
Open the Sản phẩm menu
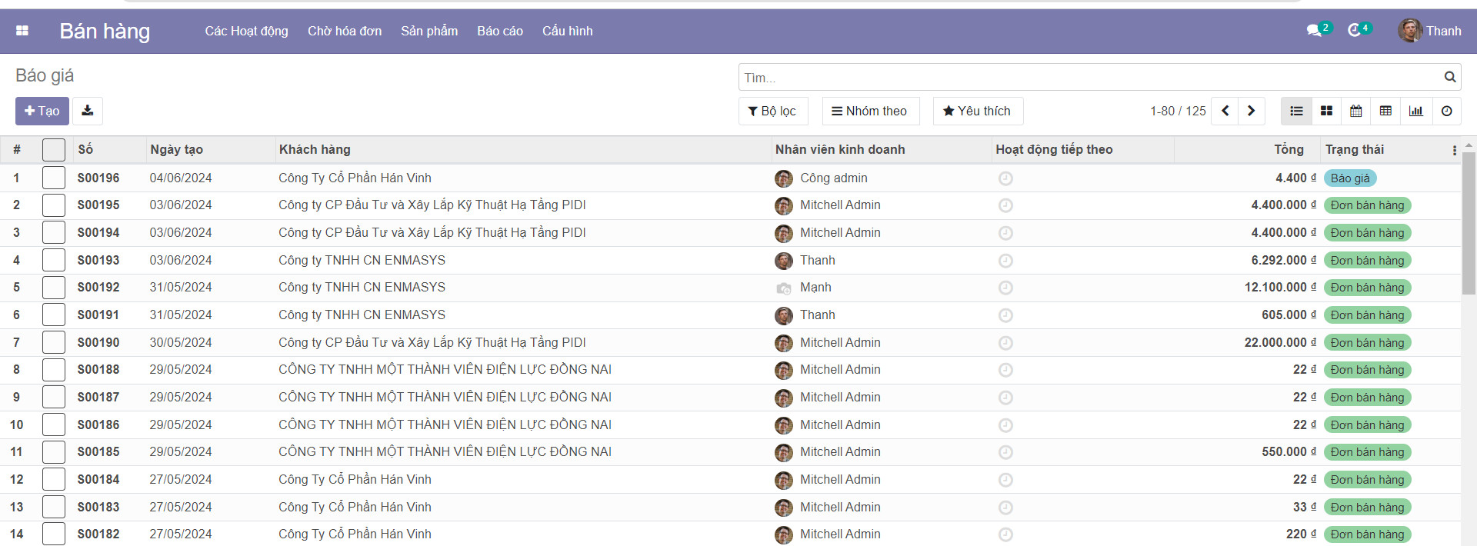[428, 31]
